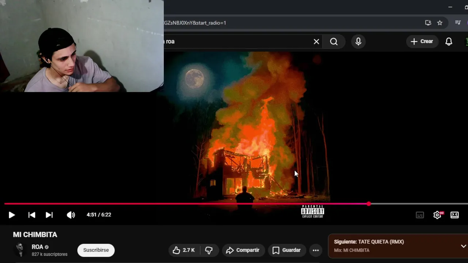Bookmark this page with the star

click(440, 23)
